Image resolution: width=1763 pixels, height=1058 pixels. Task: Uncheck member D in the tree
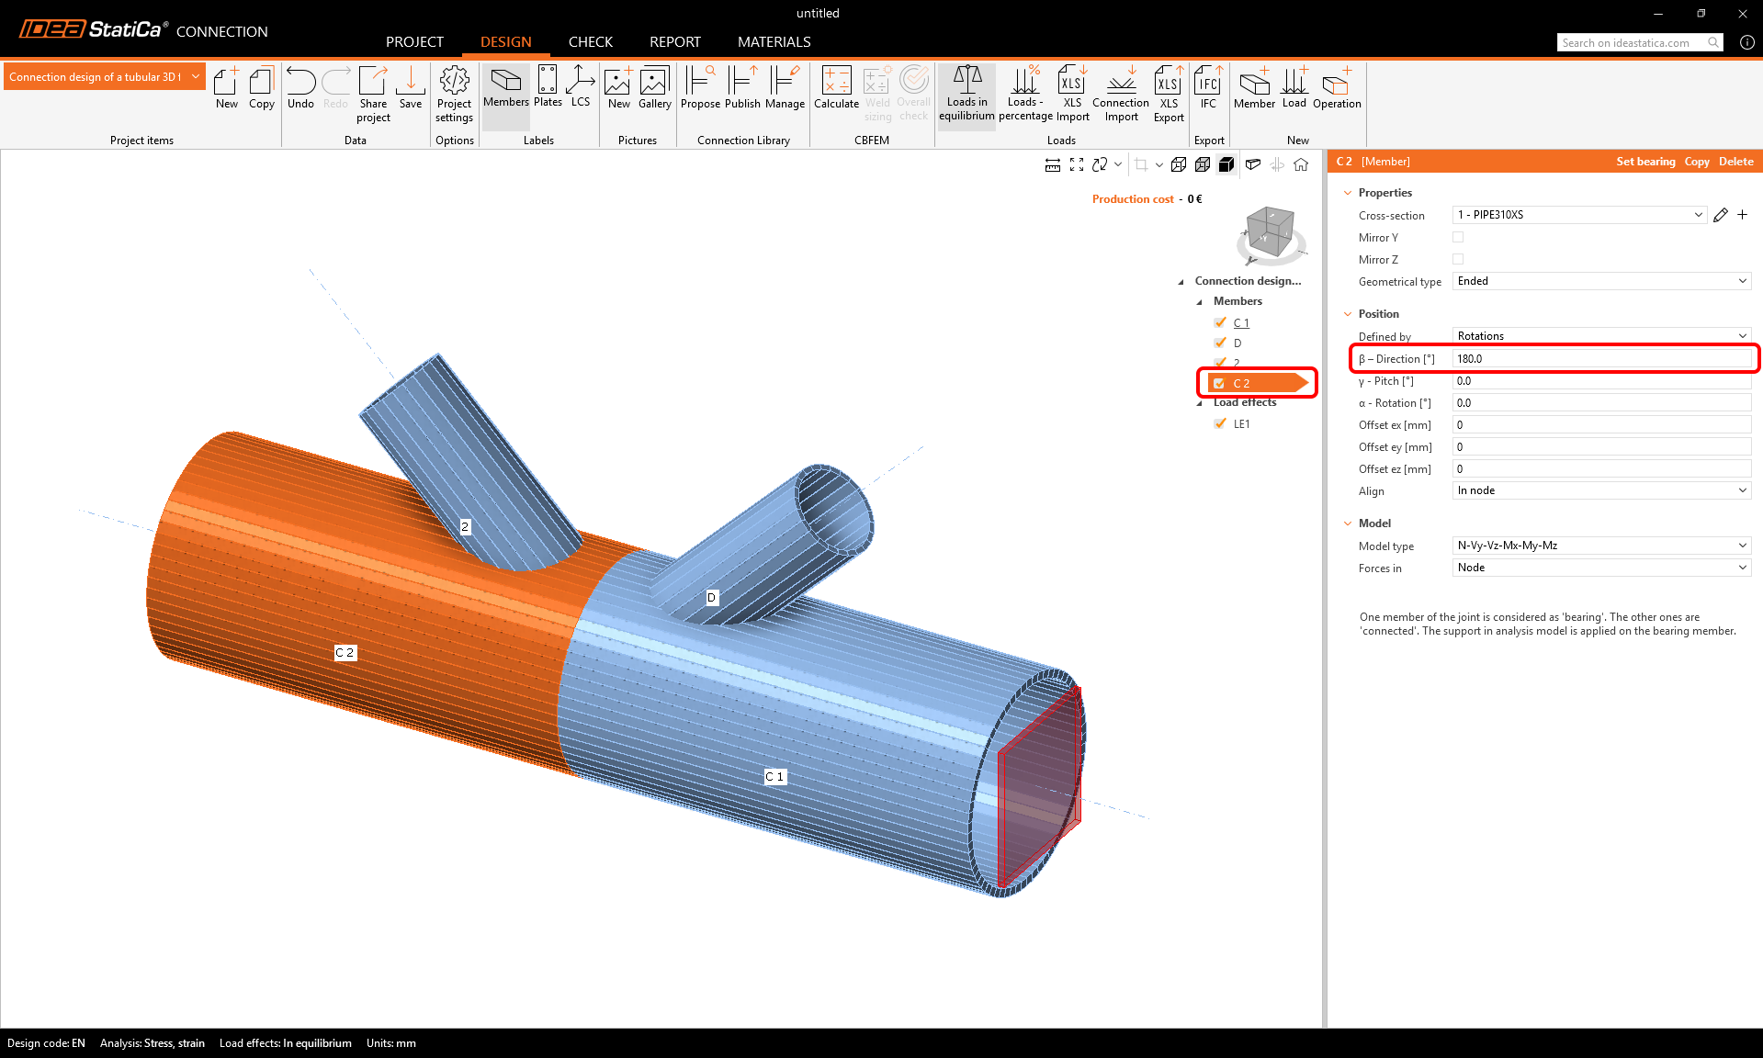point(1220,343)
